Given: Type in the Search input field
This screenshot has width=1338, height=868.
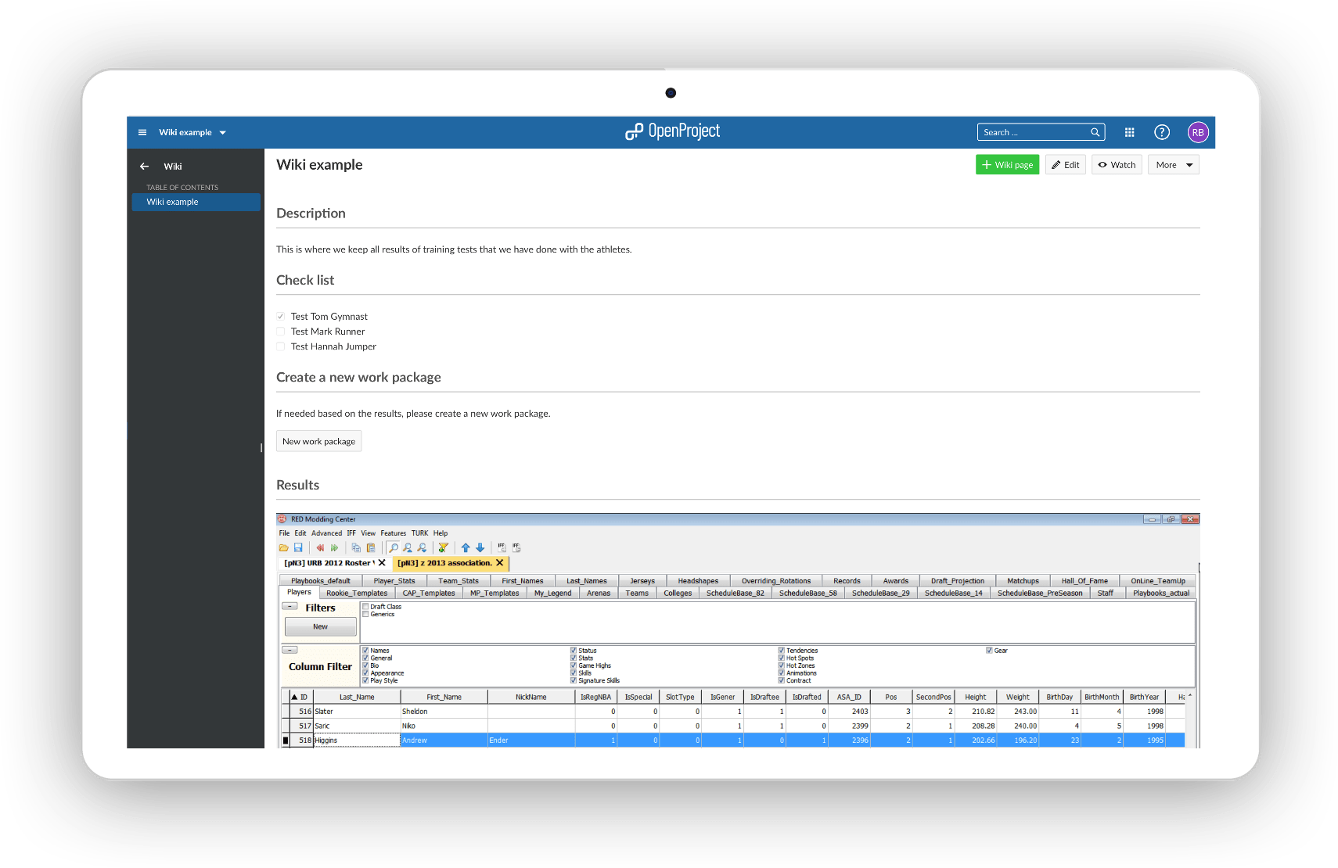Looking at the screenshot, I should point(1033,132).
